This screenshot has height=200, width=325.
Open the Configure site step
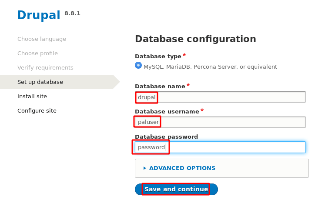coord(37,111)
